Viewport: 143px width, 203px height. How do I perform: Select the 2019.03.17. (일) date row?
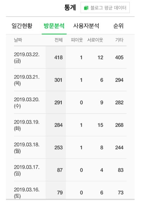tap(70, 170)
